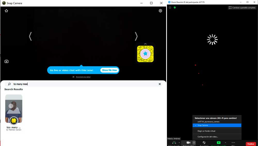Expand share screen options arrow
This screenshot has height=146, width=258.
click(x=225, y=143)
